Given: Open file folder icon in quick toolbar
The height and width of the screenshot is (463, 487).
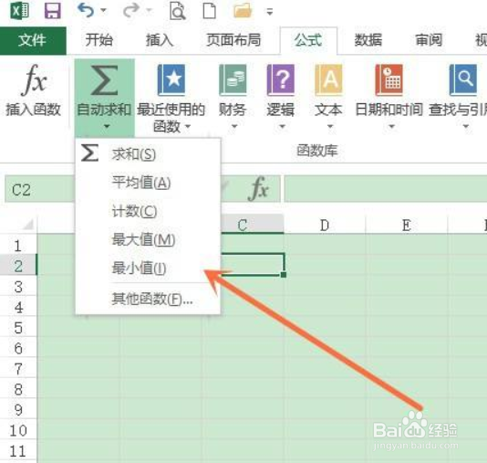Looking at the screenshot, I should [x=243, y=11].
